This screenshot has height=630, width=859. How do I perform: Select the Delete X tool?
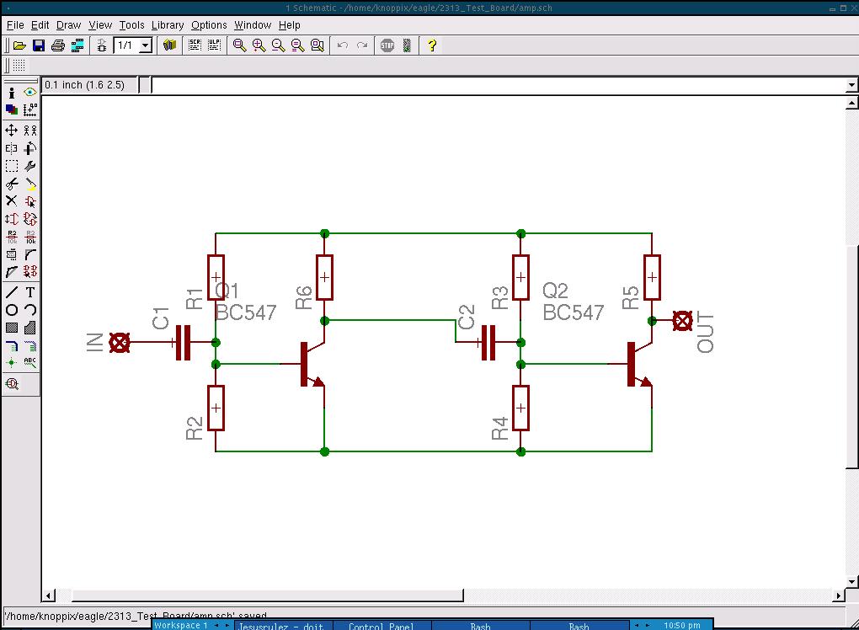click(12, 201)
